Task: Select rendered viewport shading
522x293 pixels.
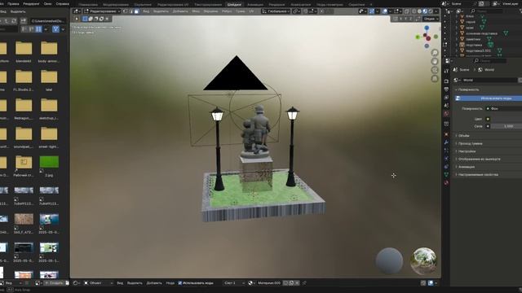Action: pyautogui.click(x=431, y=11)
